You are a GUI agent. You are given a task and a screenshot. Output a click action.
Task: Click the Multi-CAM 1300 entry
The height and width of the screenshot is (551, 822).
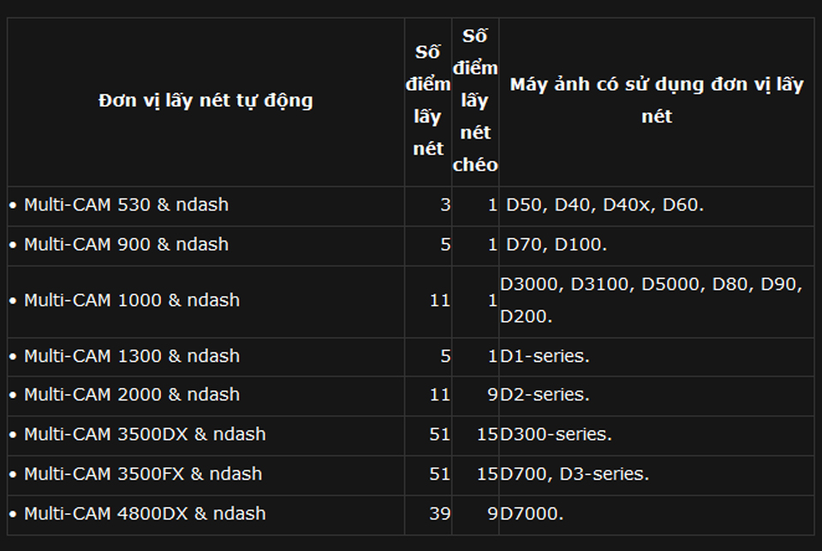(x=131, y=356)
